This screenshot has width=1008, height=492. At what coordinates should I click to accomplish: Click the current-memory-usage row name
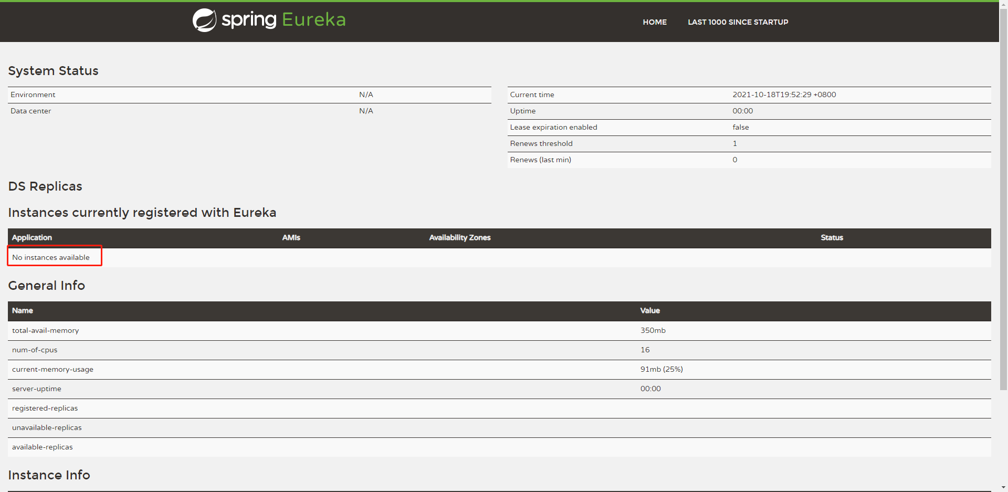coord(52,370)
